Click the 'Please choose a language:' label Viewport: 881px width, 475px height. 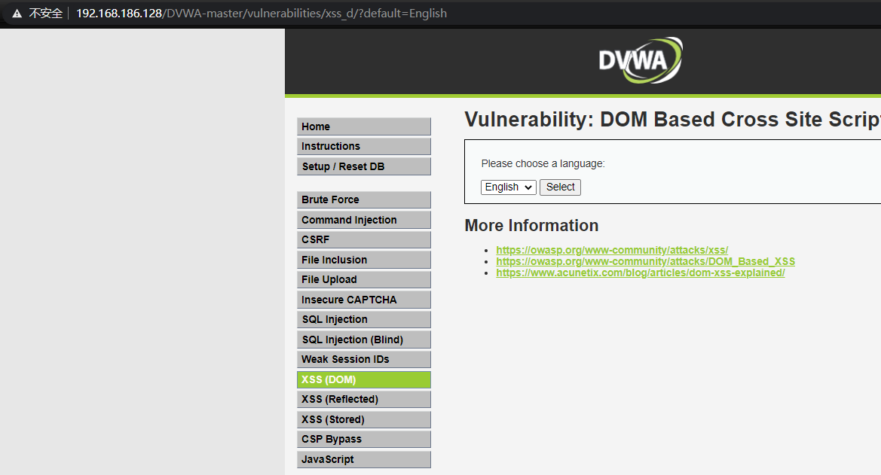543,163
